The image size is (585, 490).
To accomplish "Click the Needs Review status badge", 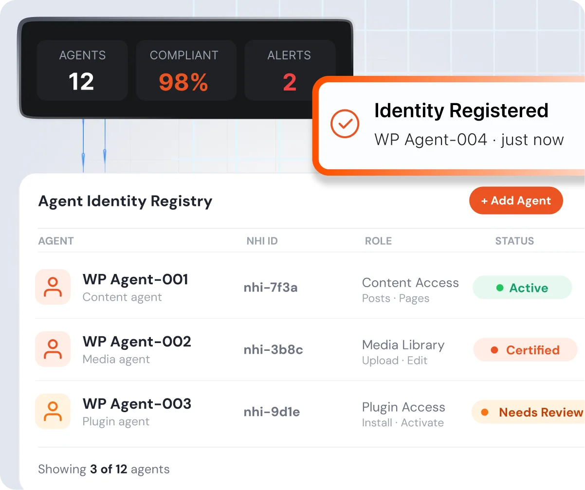I will point(529,412).
